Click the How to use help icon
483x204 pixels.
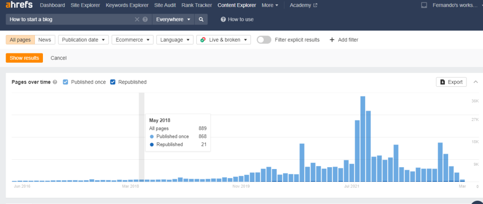[x=223, y=19]
